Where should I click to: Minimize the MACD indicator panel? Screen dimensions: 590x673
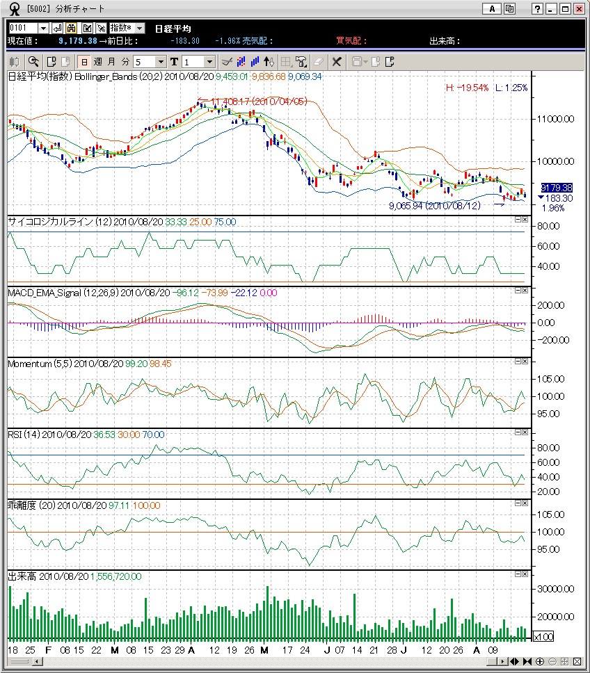click(x=518, y=291)
